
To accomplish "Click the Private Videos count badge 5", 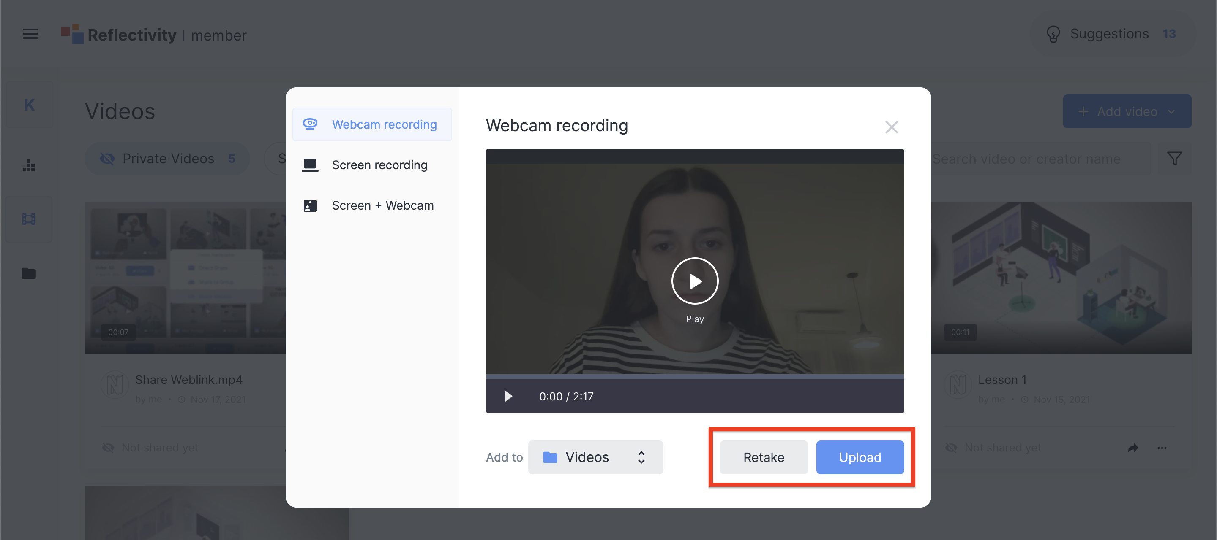I will pyautogui.click(x=232, y=159).
